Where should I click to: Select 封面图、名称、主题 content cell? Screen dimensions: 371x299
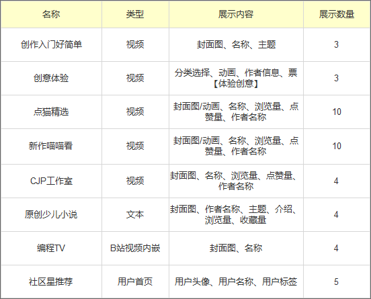click(x=236, y=45)
